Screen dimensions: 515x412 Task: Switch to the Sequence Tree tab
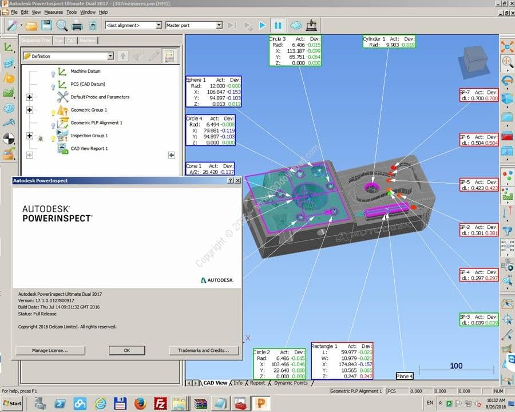coord(36,40)
